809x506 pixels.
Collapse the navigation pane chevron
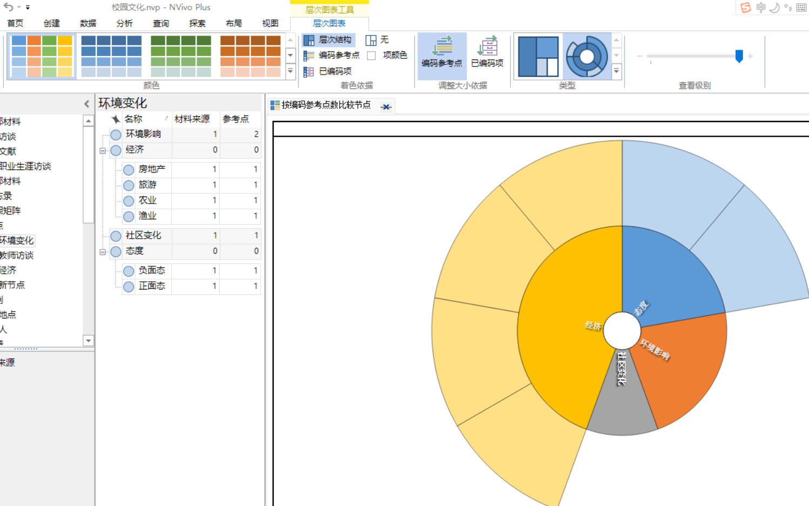pyautogui.click(x=87, y=104)
